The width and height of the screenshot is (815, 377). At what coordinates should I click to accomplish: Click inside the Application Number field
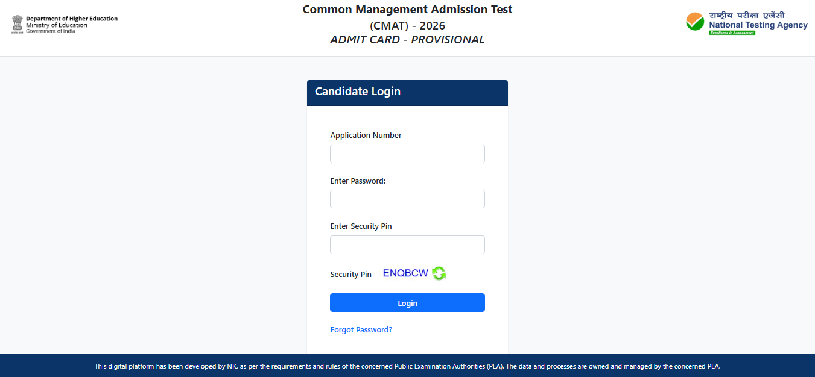(407, 154)
